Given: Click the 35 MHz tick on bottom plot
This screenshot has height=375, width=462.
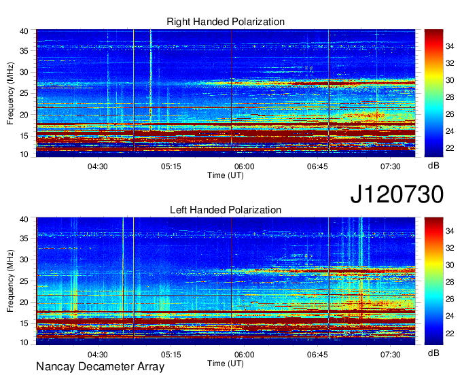Looking at the screenshot, I should 24,238.
